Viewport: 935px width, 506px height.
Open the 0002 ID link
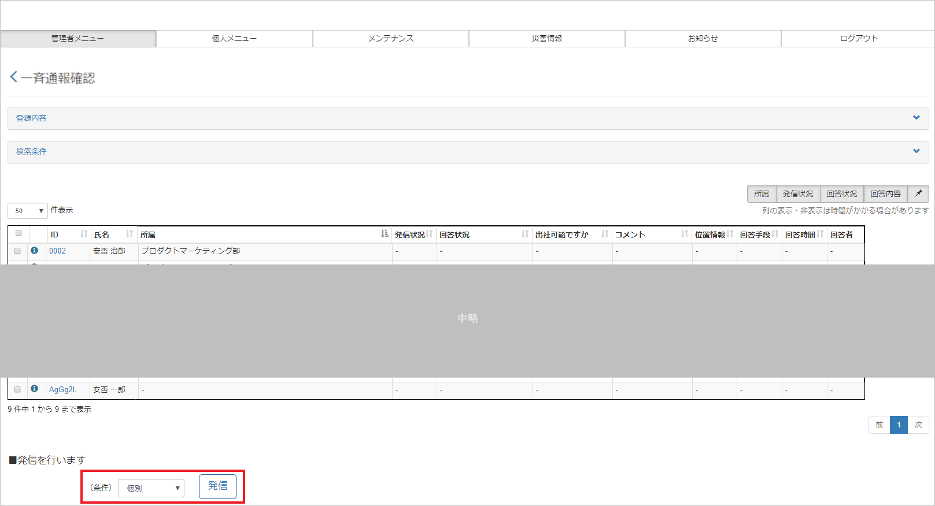pyautogui.click(x=58, y=251)
